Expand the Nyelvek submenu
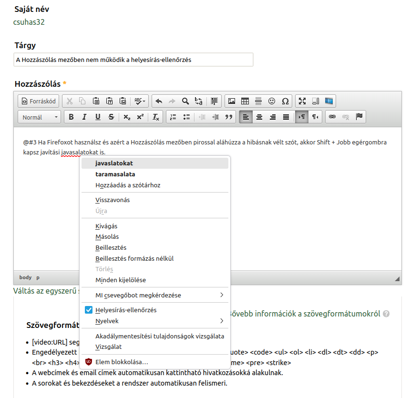 (155, 321)
